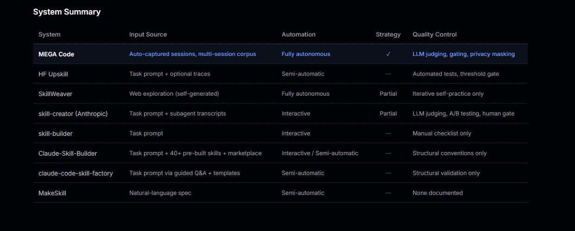Screen dimensions: 575x231
Task: Click the Input Source column header
Action: (148, 35)
